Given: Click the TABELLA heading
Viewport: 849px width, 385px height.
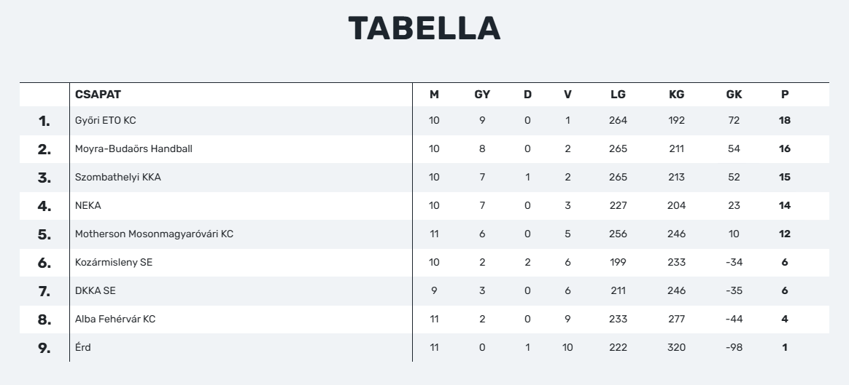Looking at the screenshot, I should pos(424,28).
